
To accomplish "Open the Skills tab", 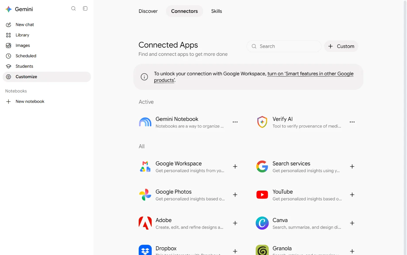I will [x=217, y=11].
